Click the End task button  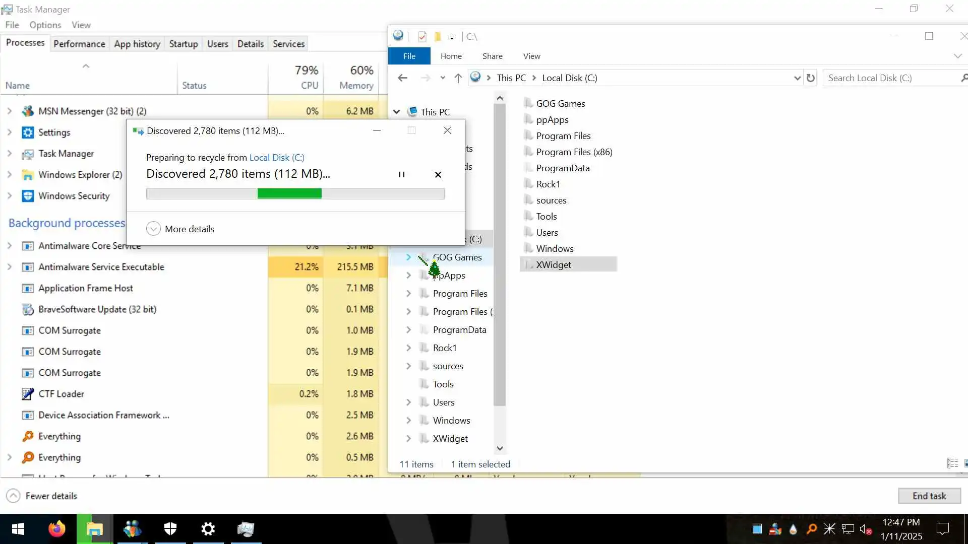(x=929, y=496)
